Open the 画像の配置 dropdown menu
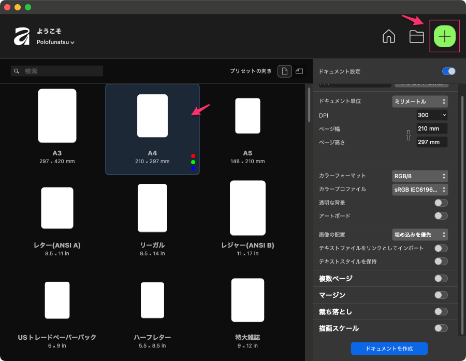This screenshot has width=466, height=361. pyautogui.click(x=419, y=235)
